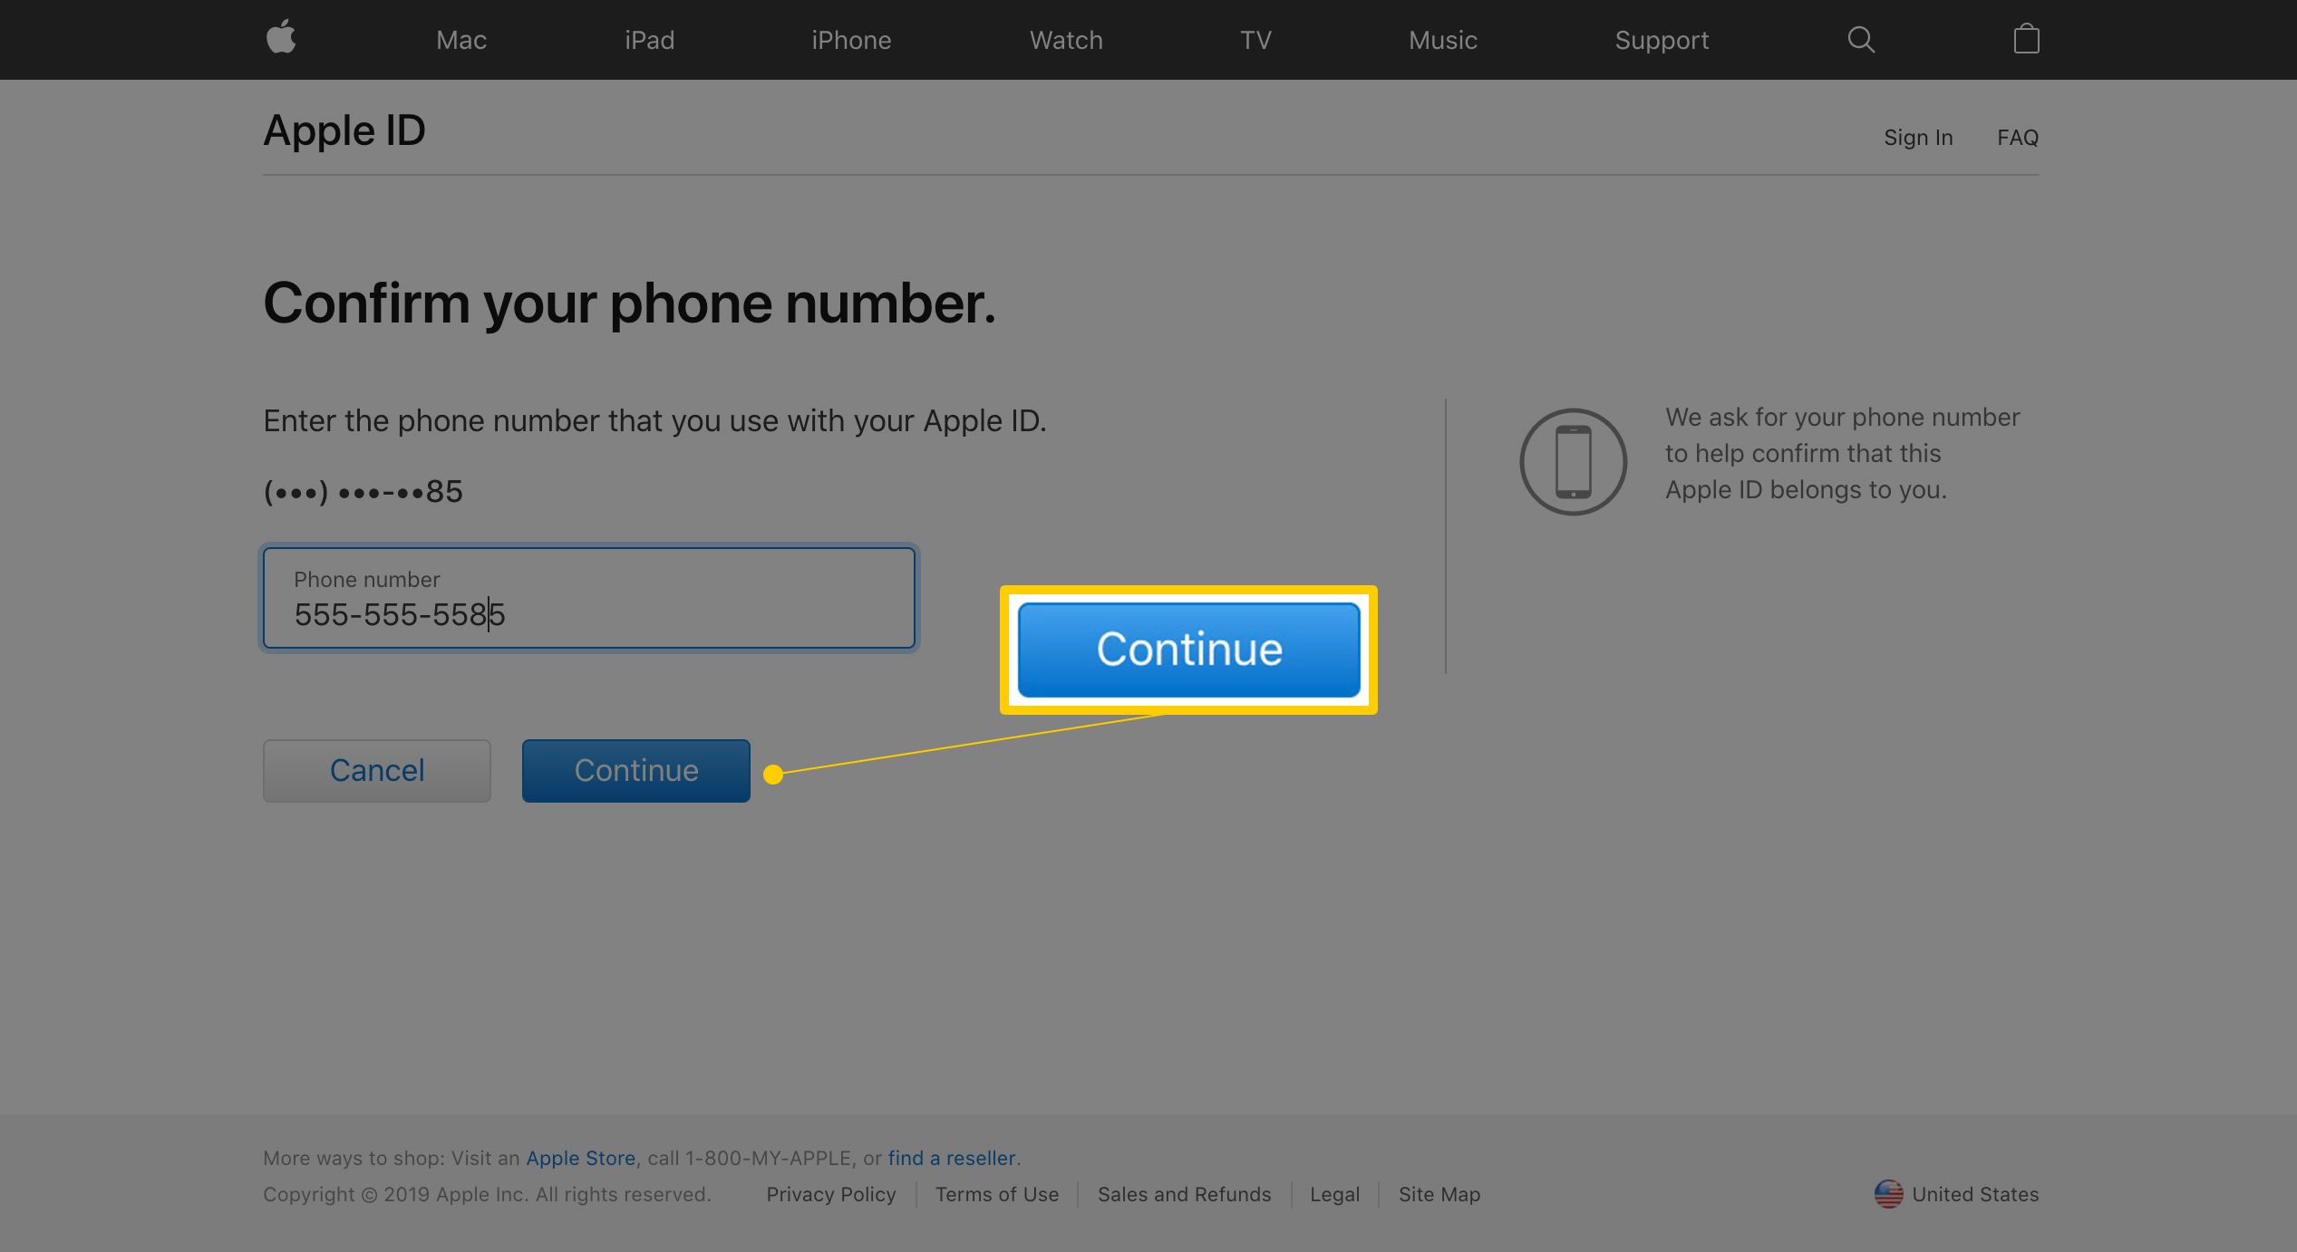2297x1252 pixels.
Task: Click the Shopping bag icon
Action: tap(2024, 39)
